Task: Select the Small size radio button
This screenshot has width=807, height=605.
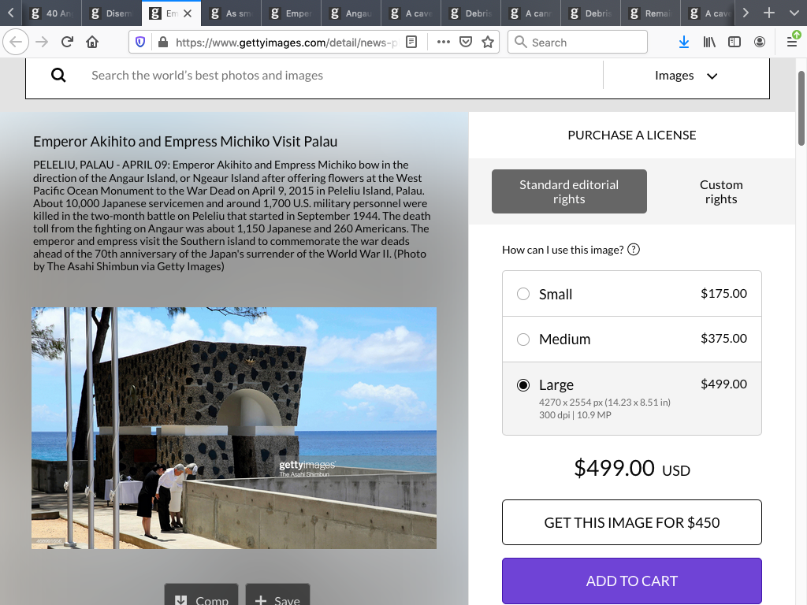Action: point(523,294)
